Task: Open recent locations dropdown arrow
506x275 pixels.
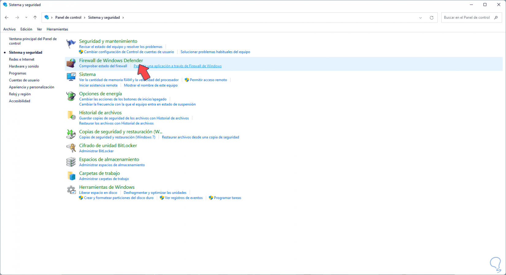Action: [26, 17]
